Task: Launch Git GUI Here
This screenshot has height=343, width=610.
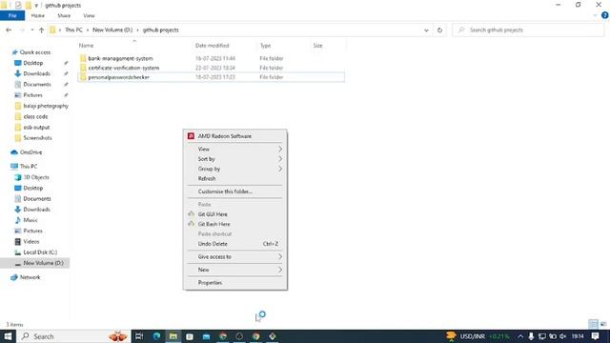Action: [x=235, y=214]
